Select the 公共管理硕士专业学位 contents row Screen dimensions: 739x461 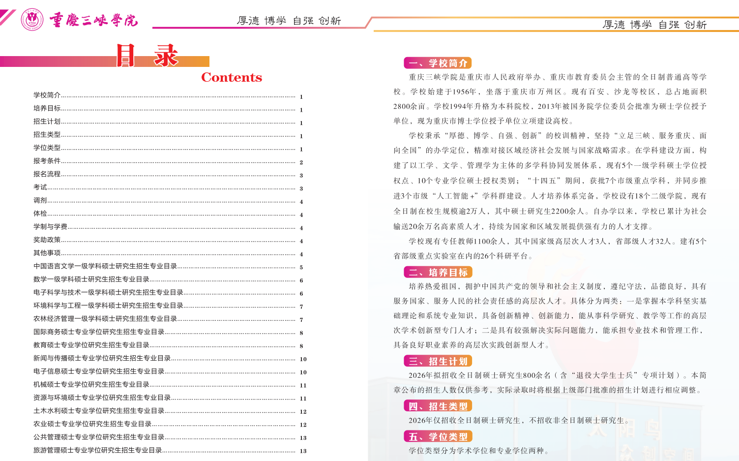[170, 437]
